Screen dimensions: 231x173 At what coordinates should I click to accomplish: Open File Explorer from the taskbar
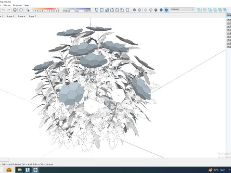point(20,170)
